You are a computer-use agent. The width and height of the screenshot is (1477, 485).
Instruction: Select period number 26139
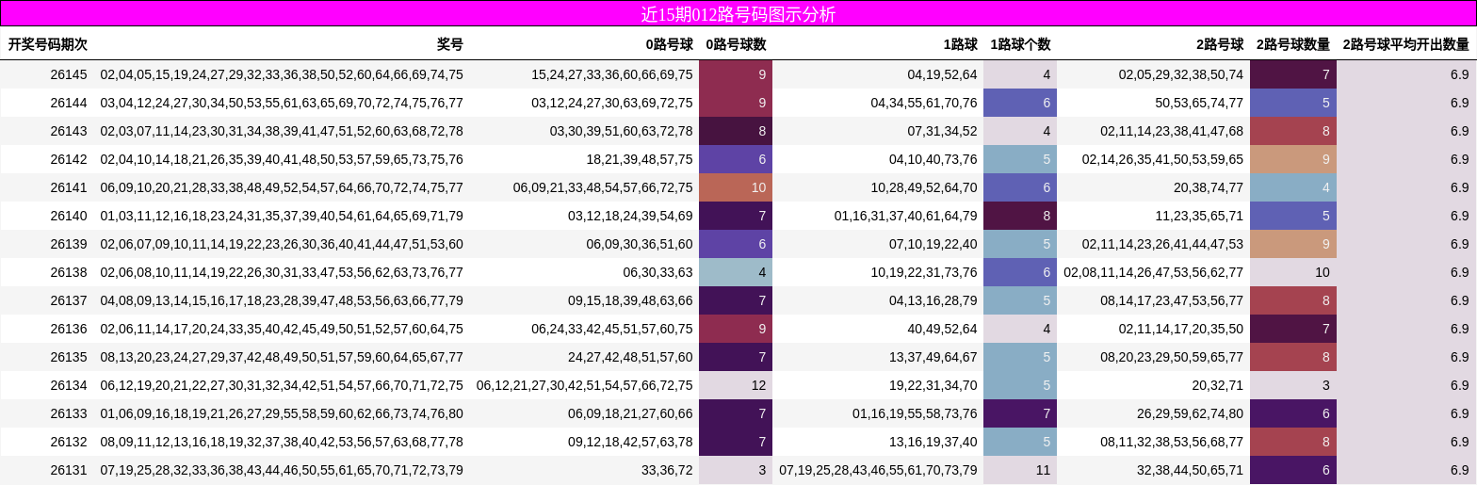[x=68, y=244]
